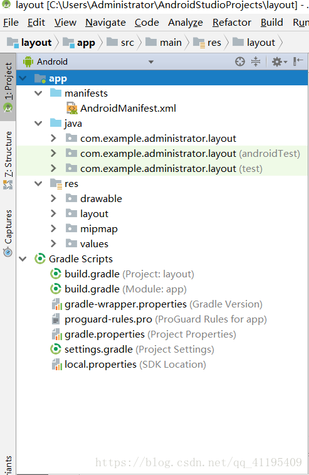Select gradle-wrapper.properties (Gradle Version)
Viewport: 309px width, 475px height.
coord(164,304)
